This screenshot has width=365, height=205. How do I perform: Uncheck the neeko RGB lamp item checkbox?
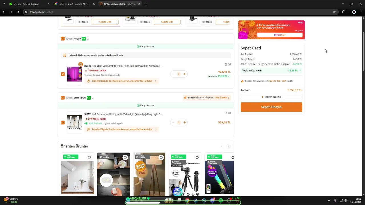[x=63, y=74]
